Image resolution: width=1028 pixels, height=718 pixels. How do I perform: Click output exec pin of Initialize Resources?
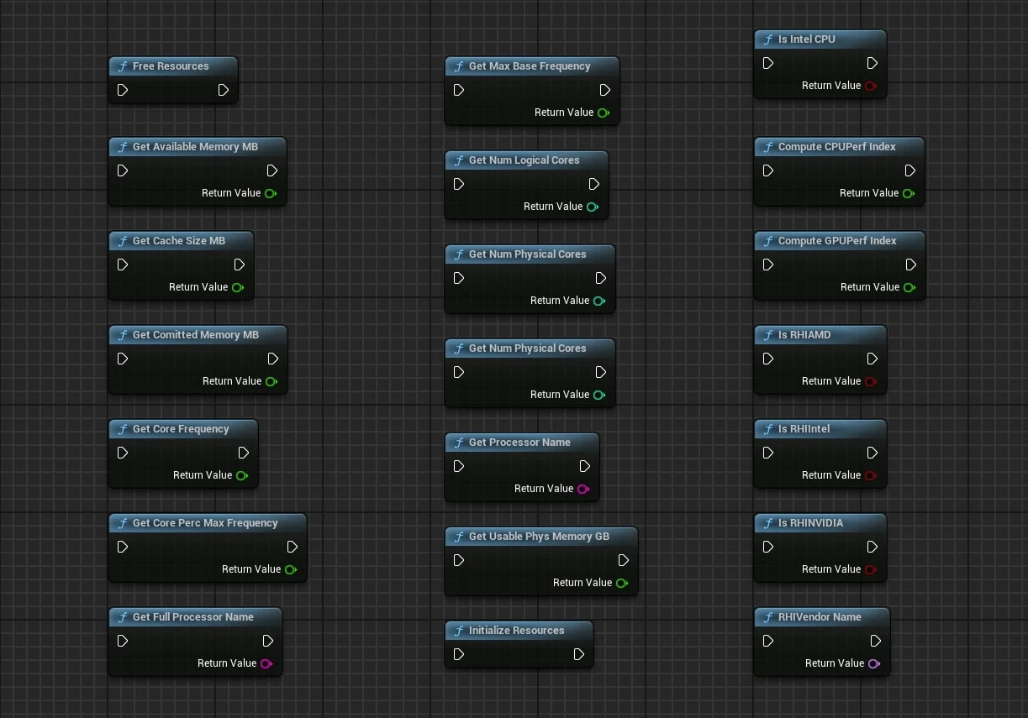tap(579, 654)
